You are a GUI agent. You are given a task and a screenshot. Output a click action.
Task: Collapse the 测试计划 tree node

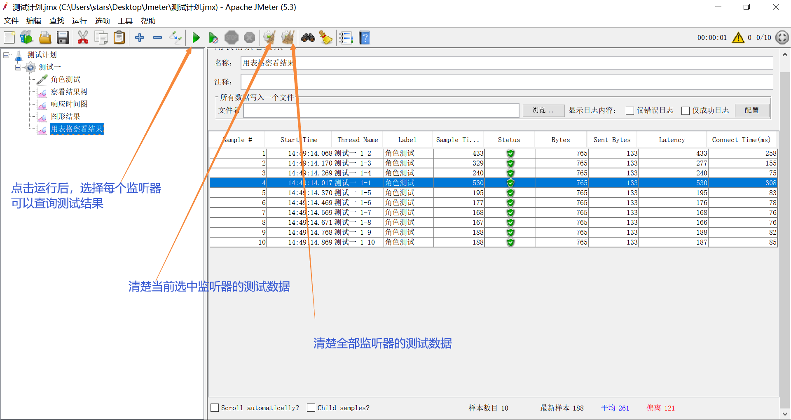[x=7, y=54]
